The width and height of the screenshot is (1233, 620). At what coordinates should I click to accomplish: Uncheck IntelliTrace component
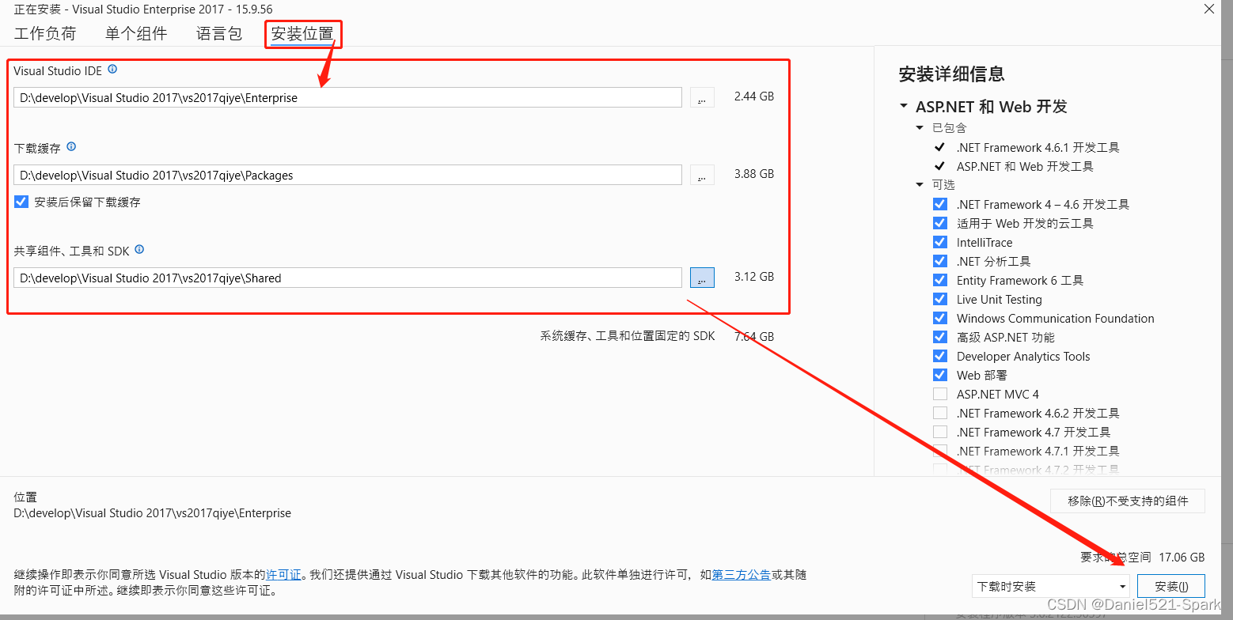tap(940, 242)
